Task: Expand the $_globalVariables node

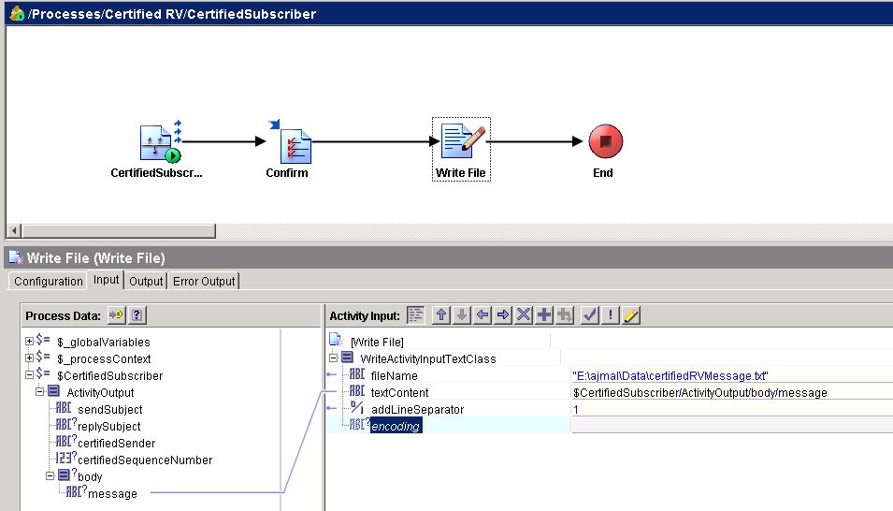Action: [x=29, y=341]
